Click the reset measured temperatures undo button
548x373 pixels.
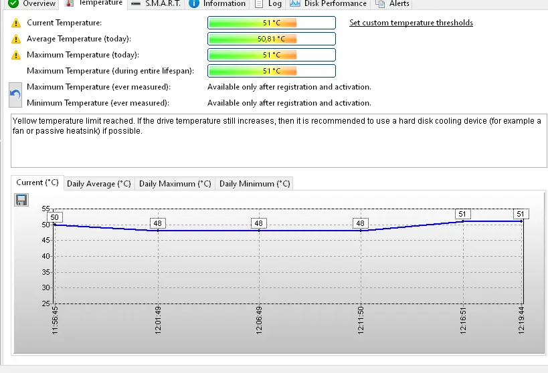[x=15, y=95]
